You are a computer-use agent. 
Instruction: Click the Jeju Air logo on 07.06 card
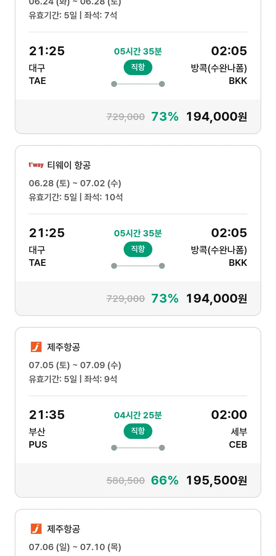coord(36,529)
